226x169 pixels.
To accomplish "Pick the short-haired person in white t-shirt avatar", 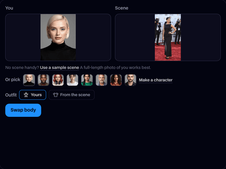I will 72,80.
